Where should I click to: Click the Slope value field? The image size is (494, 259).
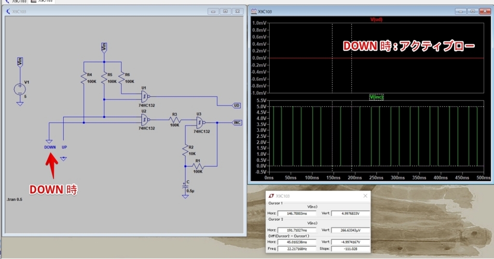(x=350, y=248)
